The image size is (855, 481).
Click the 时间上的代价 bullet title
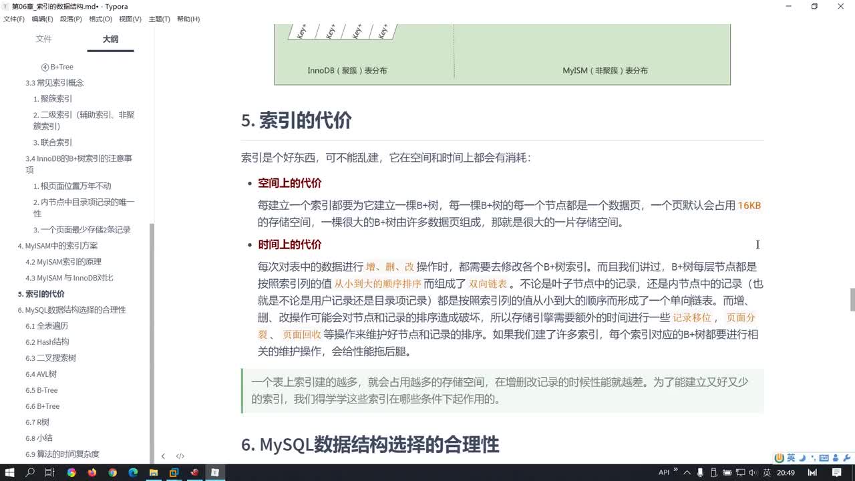click(x=290, y=245)
